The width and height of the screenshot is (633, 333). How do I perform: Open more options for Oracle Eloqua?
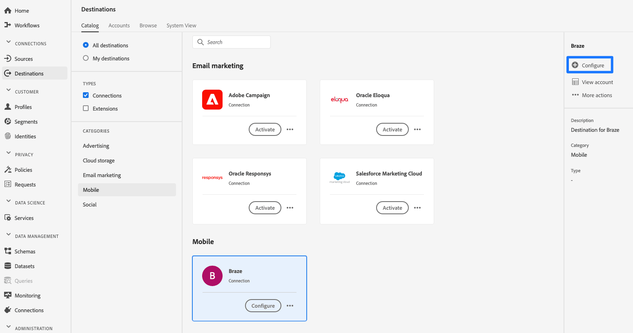point(417,129)
